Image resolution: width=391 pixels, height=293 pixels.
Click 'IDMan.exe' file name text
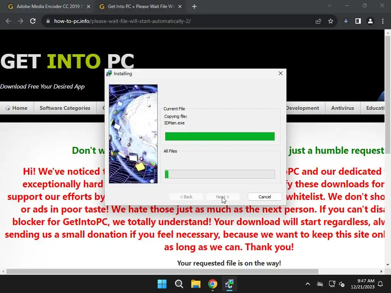pyautogui.click(x=174, y=123)
